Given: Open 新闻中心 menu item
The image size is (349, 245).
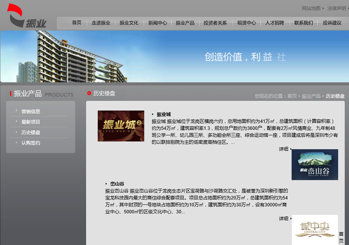Looking at the screenshot, I should pyautogui.click(x=158, y=22).
